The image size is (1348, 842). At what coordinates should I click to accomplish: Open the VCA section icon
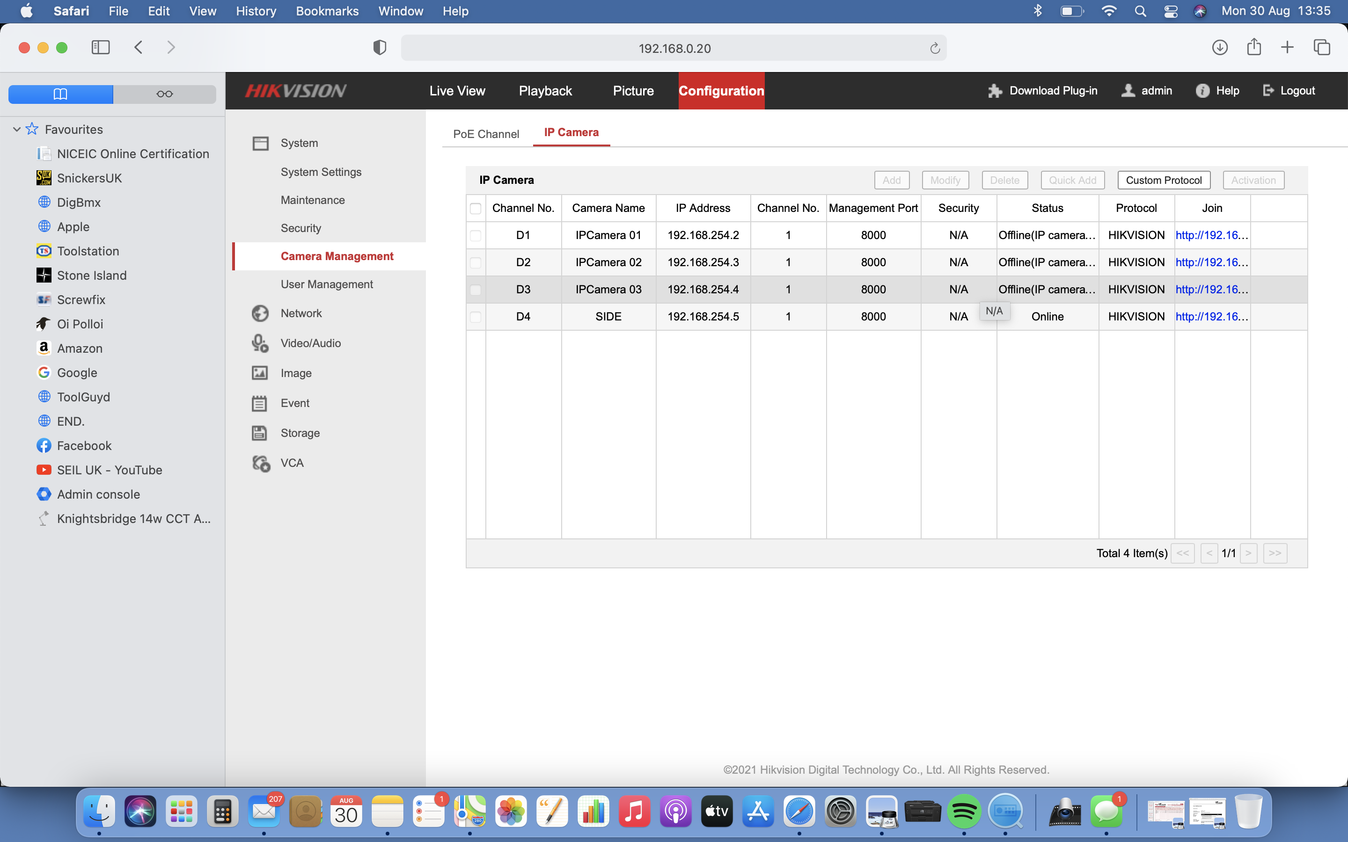click(261, 463)
